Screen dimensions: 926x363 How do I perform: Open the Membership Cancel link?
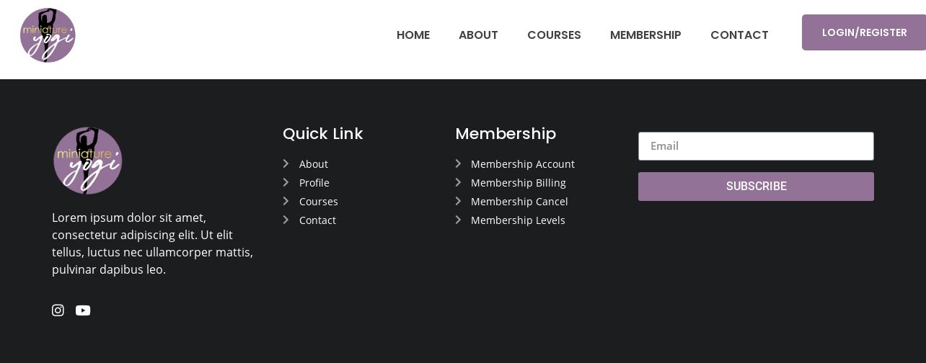(x=519, y=202)
